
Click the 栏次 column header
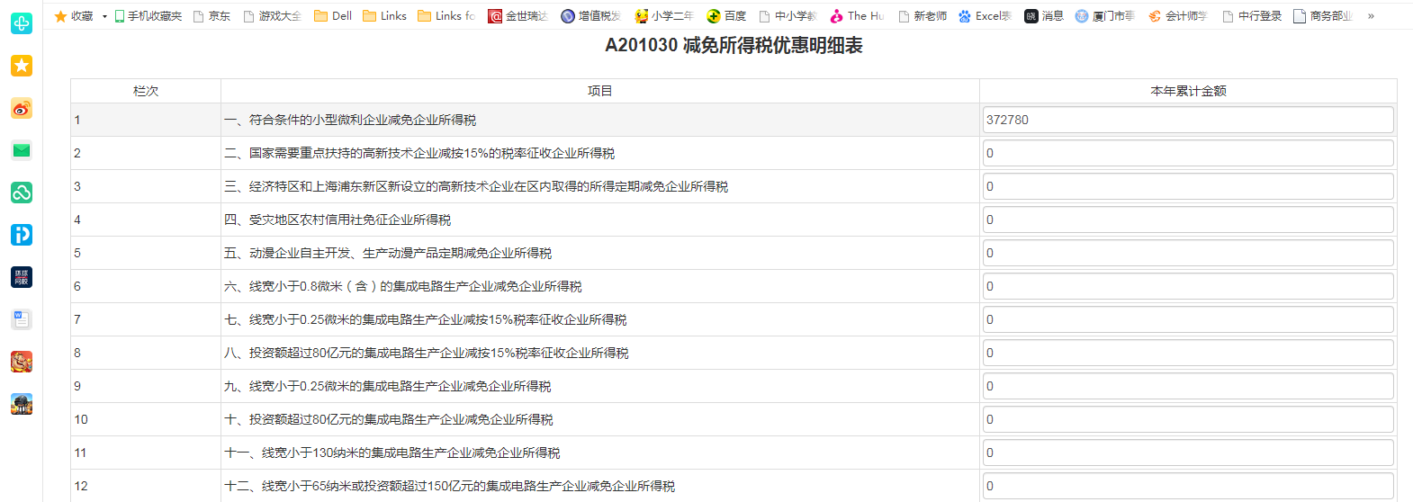(146, 91)
